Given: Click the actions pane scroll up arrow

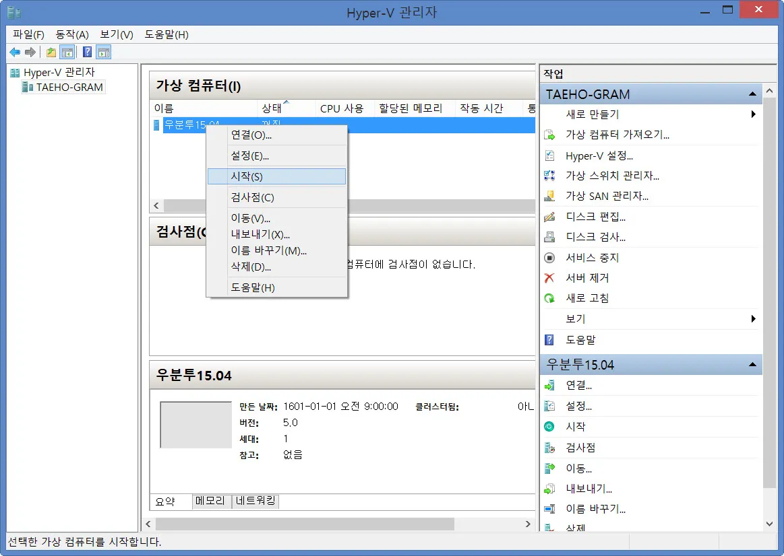Looking at the screenshot, I should [769, 91].
